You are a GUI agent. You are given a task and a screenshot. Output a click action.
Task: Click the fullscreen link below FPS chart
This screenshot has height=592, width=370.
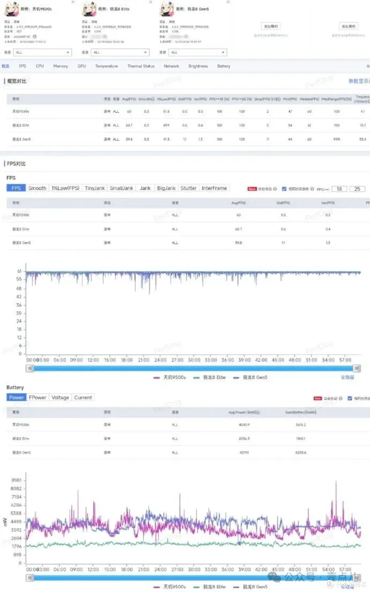click(347, 377)
